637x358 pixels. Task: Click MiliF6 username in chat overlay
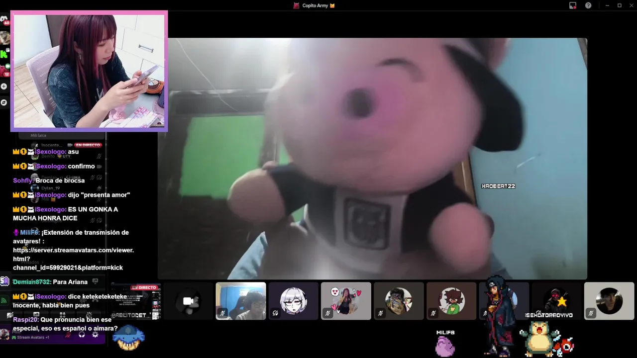pyautogui.click(x=29, y=232)
